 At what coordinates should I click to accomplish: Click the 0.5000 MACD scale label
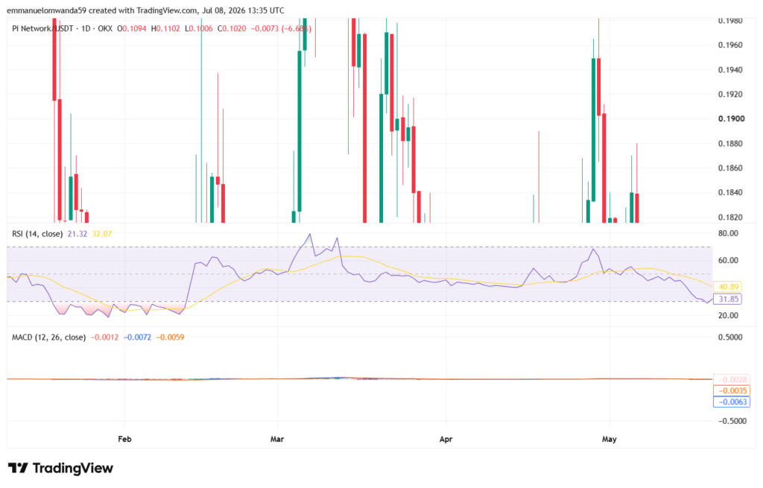click(x=730, y=338)
